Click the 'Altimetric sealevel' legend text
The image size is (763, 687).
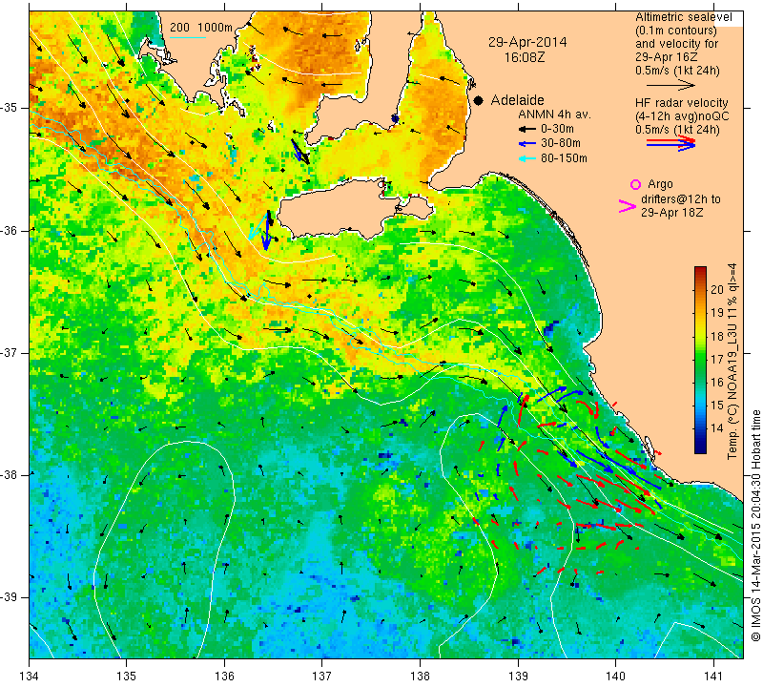click(683, 17)
